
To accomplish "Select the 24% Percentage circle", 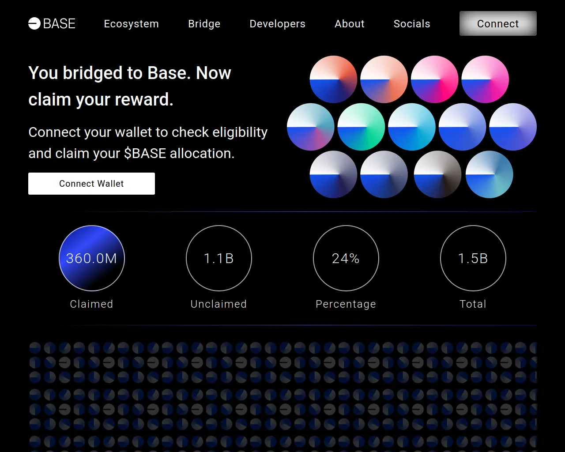I will pos(346,258).
